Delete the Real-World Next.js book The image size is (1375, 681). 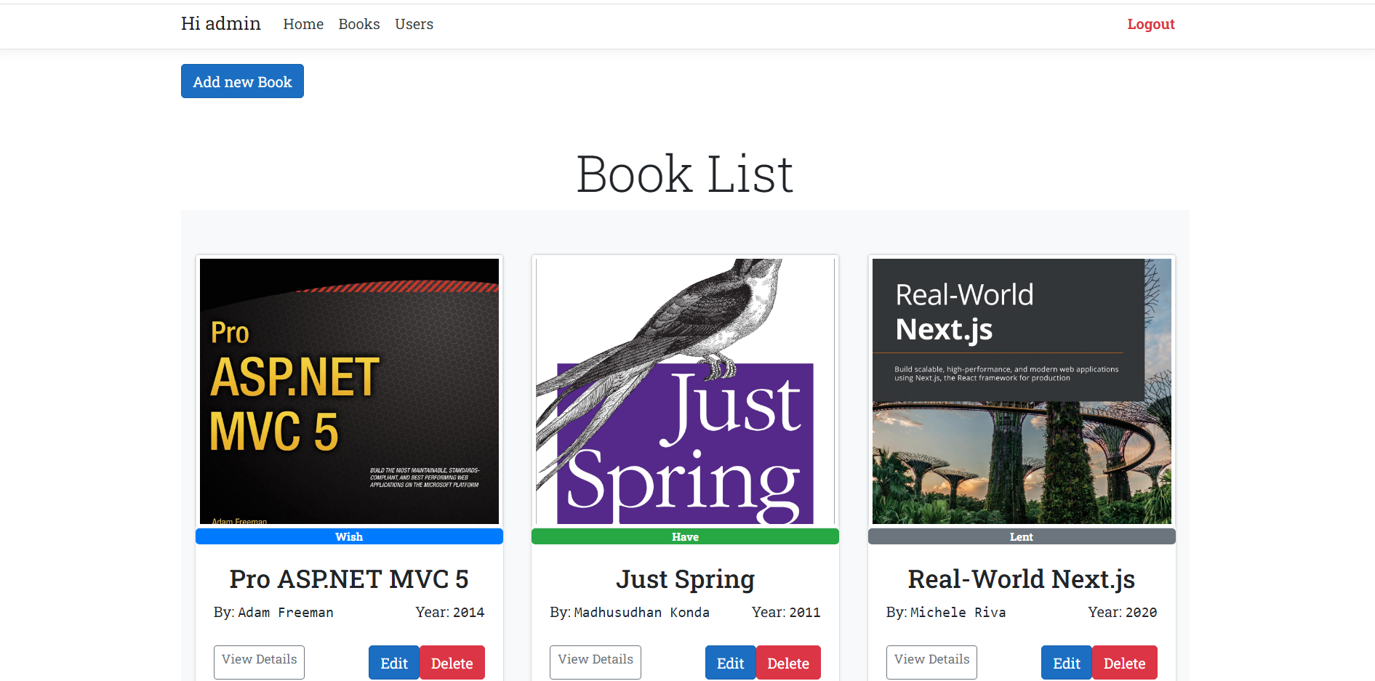tap(1124, 662)
